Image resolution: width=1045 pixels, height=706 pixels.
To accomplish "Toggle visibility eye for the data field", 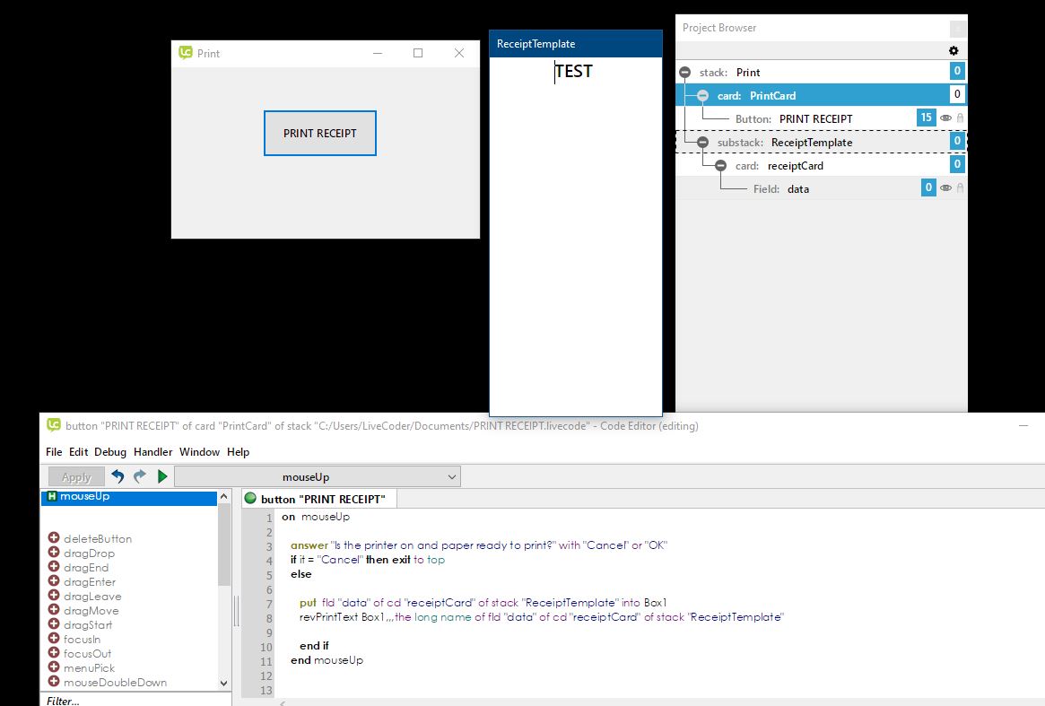I will point(945,188).
